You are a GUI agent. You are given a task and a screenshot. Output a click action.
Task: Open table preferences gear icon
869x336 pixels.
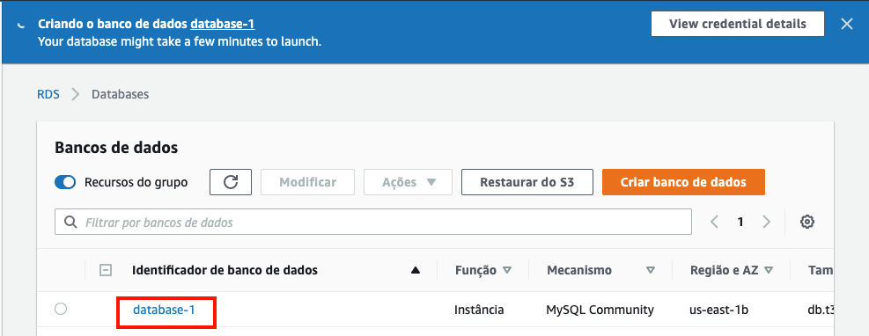(806, 222)
